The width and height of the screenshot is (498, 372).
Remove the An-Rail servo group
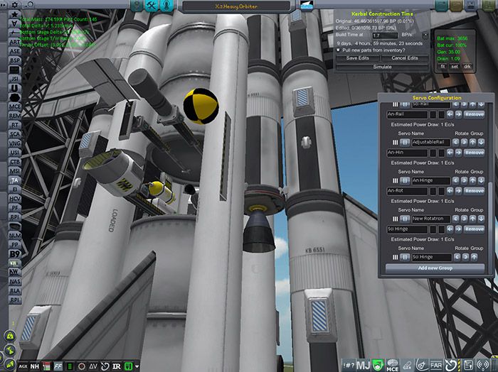[x=475, y=114]
